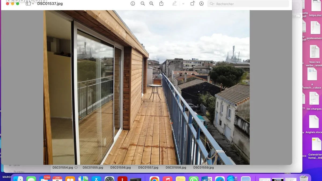
Task: Open Safari from the Dock
Action: 219,179
